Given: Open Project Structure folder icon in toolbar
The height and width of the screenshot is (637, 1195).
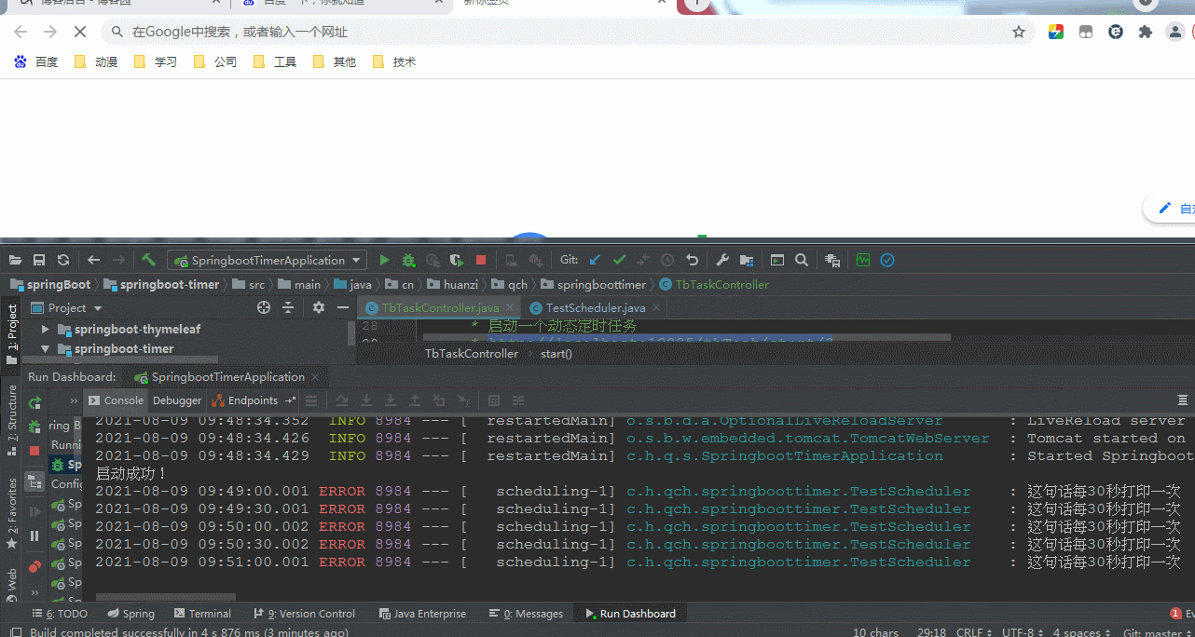Looking at the screenshot, I should (x=747, y=261).
